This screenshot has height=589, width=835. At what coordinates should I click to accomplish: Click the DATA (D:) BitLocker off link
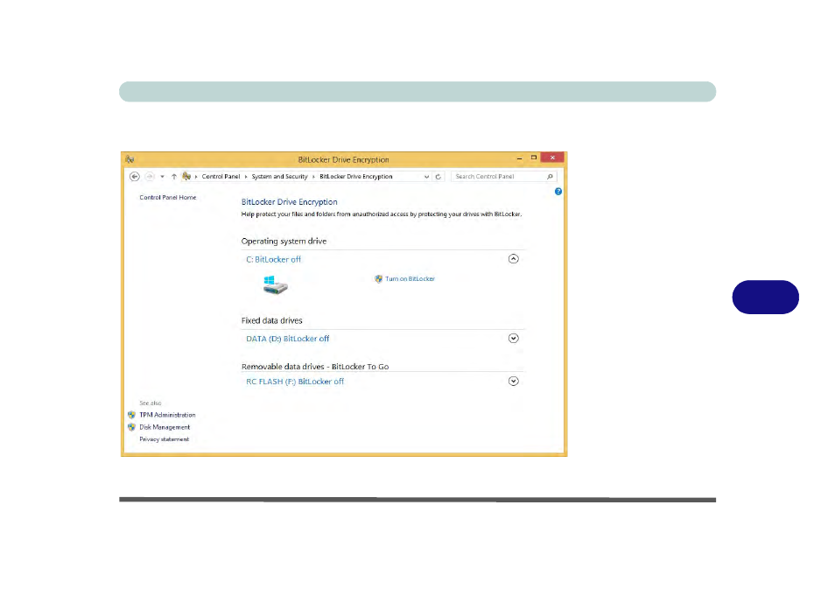288,339
